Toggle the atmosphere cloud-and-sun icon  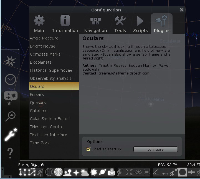click(85, 172)
